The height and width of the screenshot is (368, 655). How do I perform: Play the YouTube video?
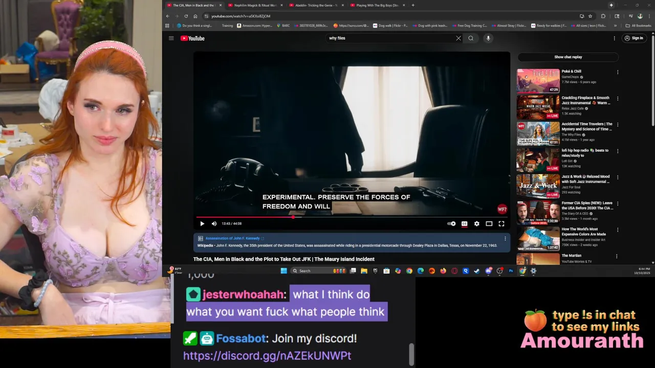202,223
